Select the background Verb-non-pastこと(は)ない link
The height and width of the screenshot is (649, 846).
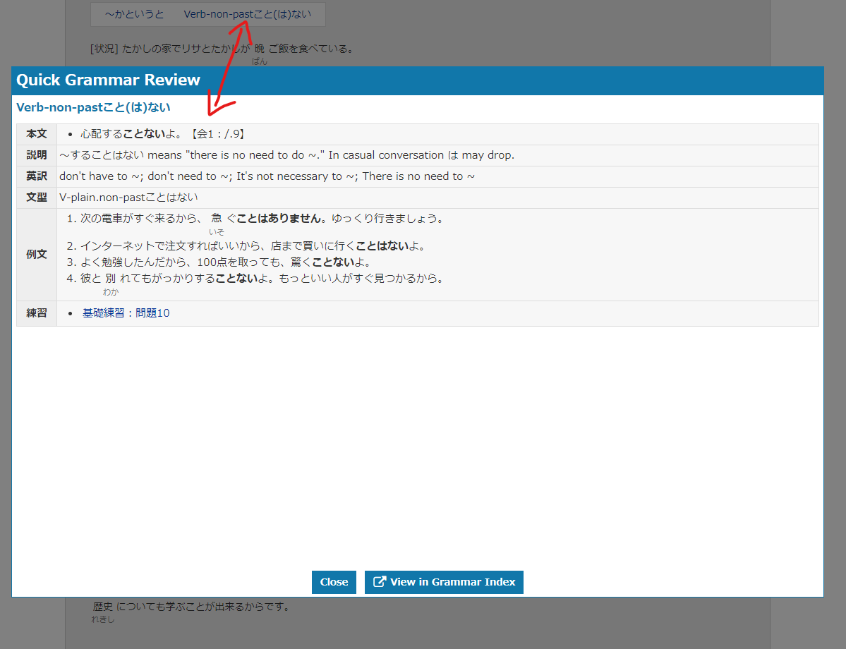tap(246, 14)
